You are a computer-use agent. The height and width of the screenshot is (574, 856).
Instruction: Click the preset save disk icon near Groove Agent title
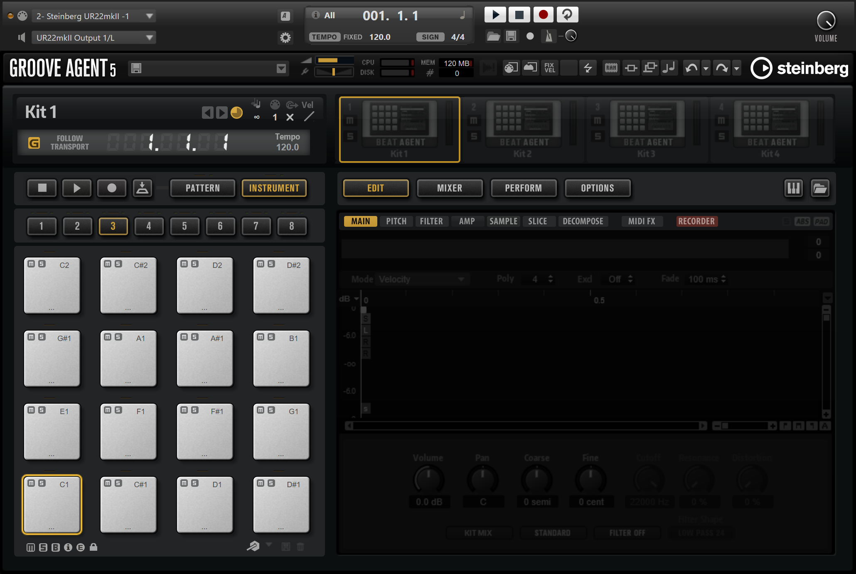[x=136, y=68]
